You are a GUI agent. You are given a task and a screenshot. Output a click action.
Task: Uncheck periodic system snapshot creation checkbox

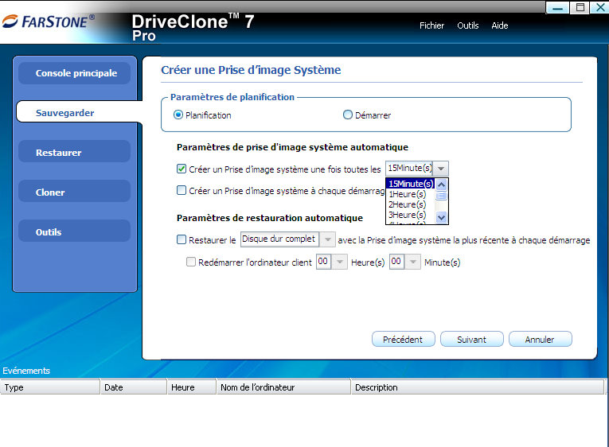[x=182, y=169]
